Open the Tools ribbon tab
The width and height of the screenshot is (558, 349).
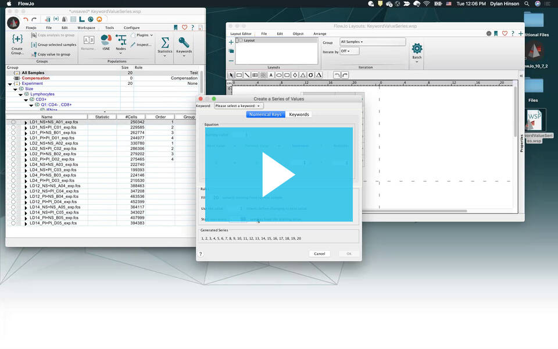pyautogui.click(x=110, y=28)
